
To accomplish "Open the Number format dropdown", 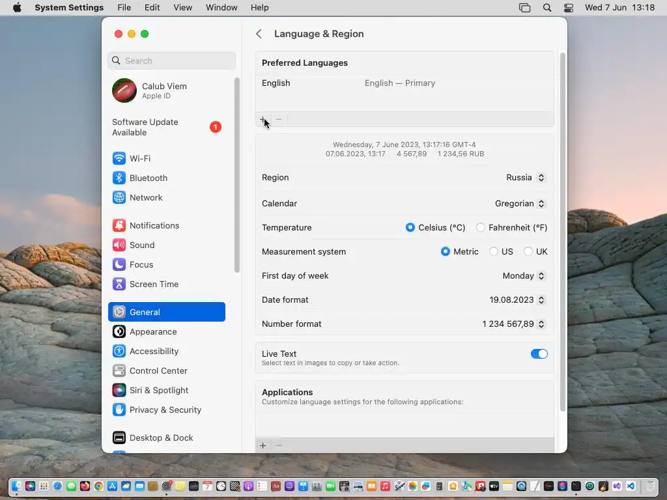I will click(x=514, y=324).
